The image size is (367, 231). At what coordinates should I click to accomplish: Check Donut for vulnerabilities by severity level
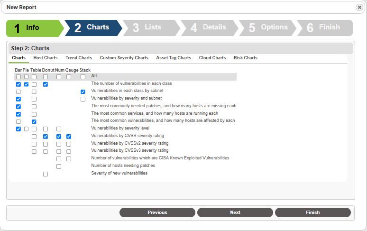[x=46, y=129]
